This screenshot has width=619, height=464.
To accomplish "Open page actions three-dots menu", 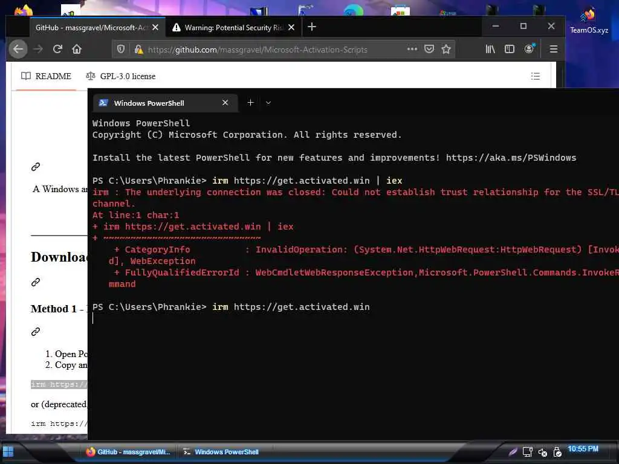I will point(412,49).
